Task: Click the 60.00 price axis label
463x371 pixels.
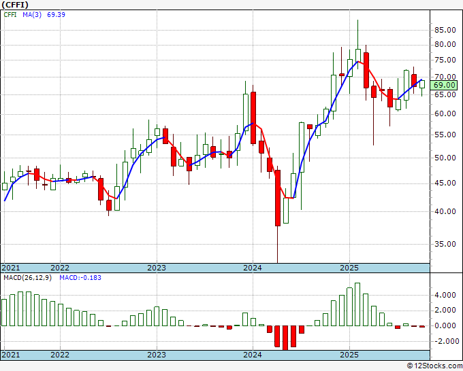Action: [445, 114]
